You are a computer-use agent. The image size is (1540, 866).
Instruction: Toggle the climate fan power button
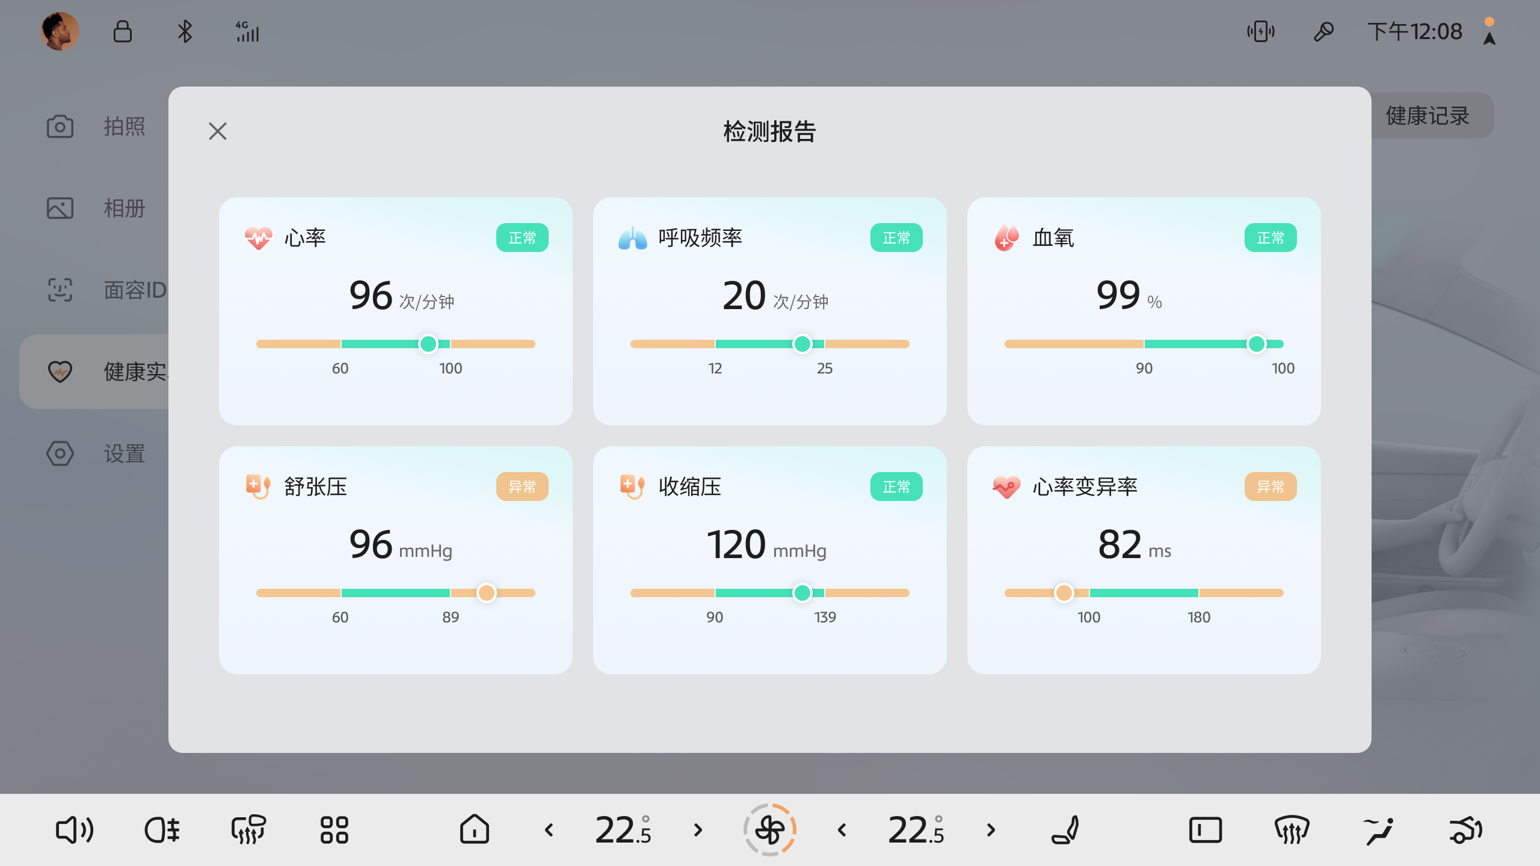[770, 831]
